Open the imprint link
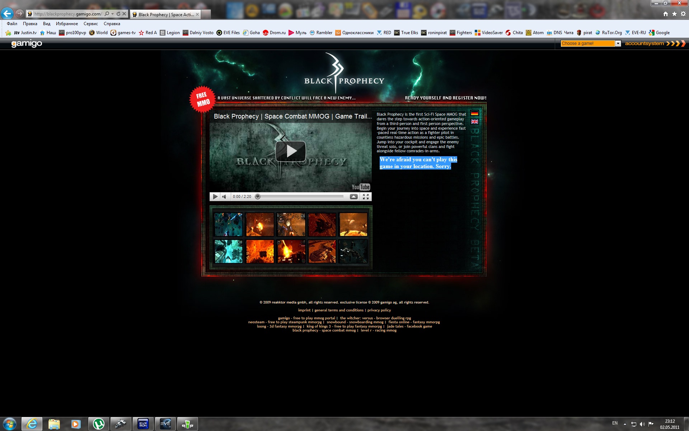 [304, 310]
